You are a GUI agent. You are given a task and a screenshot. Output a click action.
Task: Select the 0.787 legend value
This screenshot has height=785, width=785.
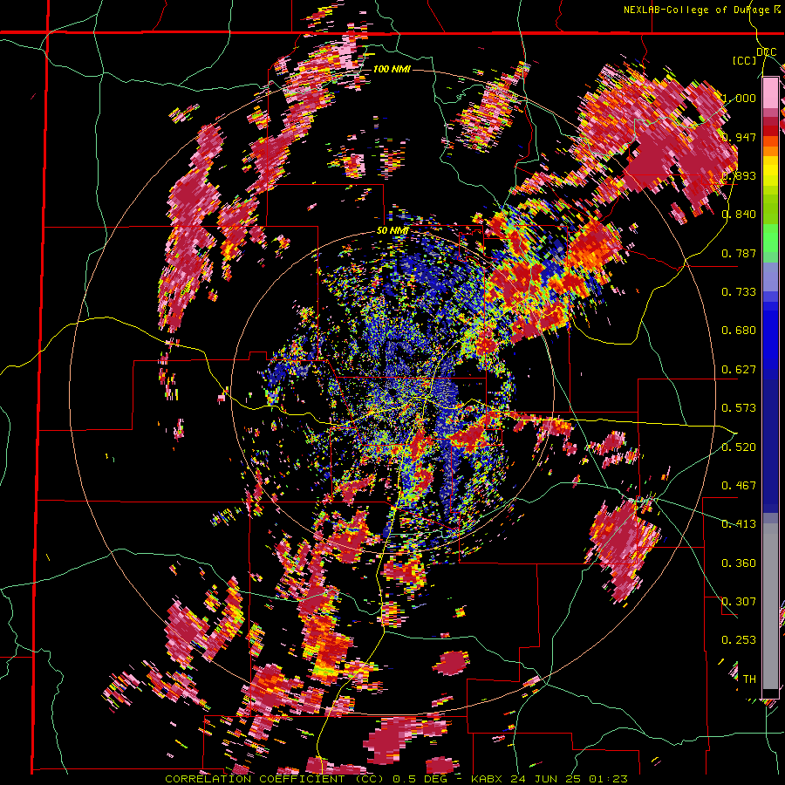click(739, 253)
